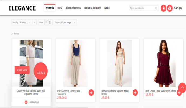Open the WOMEN category tab
This screenshot has height=108, width=186.
(50, 8)
